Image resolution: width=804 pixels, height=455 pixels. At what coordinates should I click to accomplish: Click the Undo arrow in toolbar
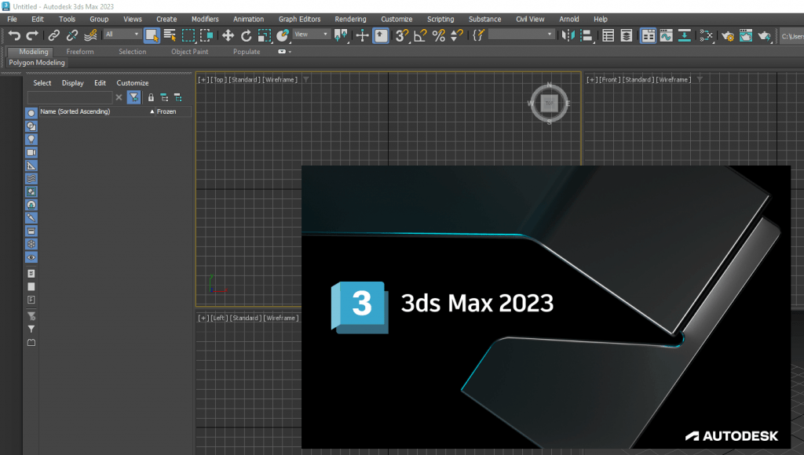point(14,35)
